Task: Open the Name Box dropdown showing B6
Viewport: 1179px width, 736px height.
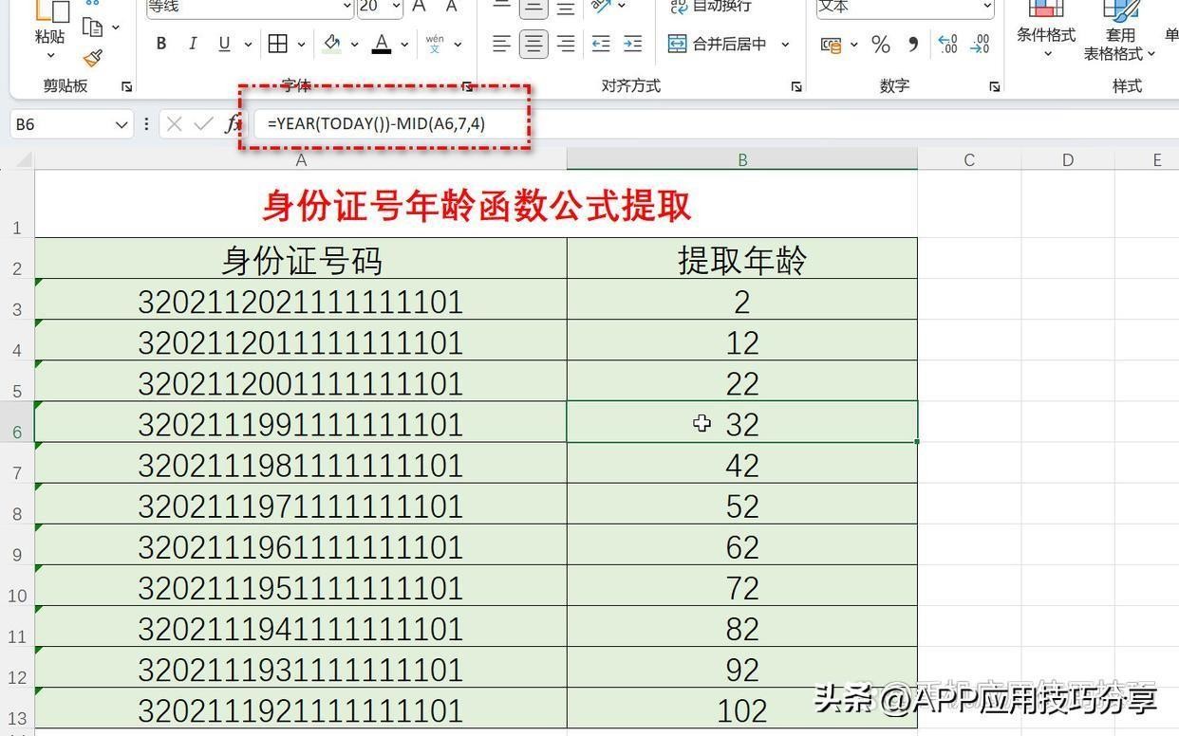Action: pyautogui.click(x=122, y=124)
